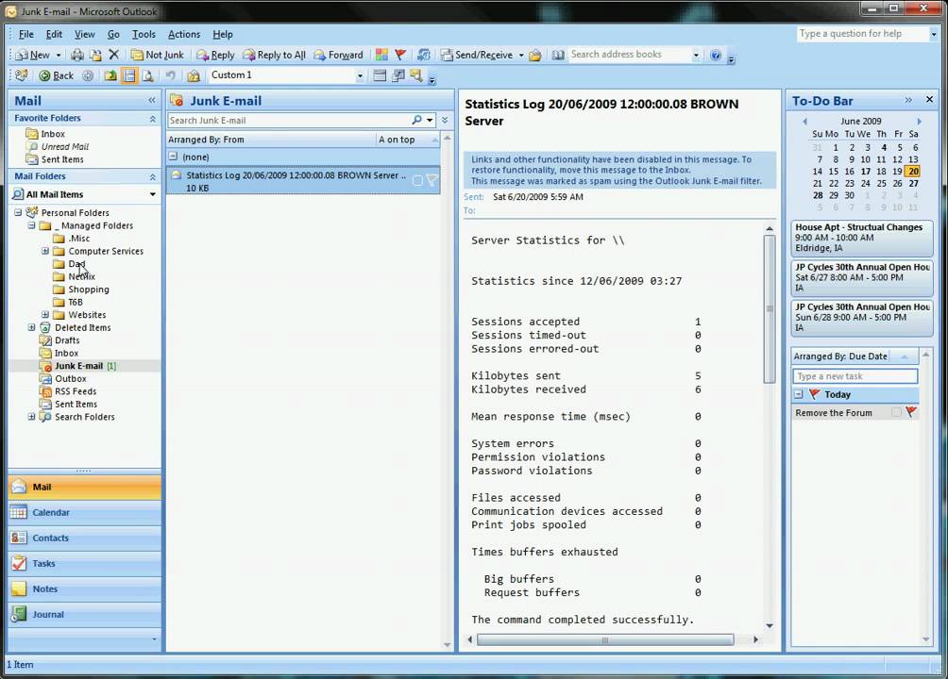Collapse the Mail Folders section
Screen dimensions: 948x679
152,177
